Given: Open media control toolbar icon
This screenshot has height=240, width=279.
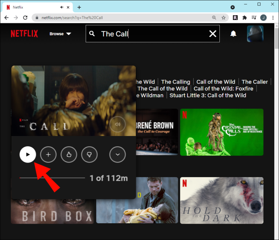Looking at the screenshot, I should coord(254,17).
